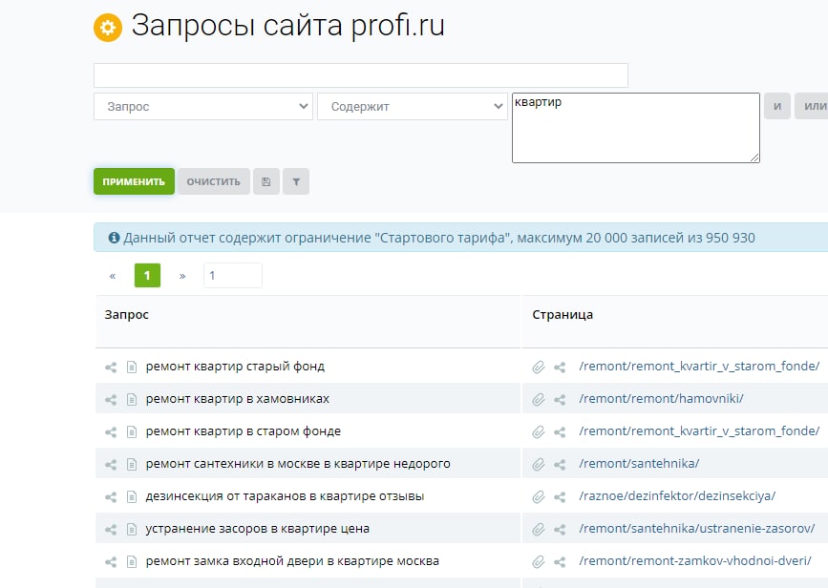Image resolution: width=828 pixels, height=588 pixels.
Task: Open link /remont/santehnika/ustranenie-zasorov/
Action: (697, 529)
